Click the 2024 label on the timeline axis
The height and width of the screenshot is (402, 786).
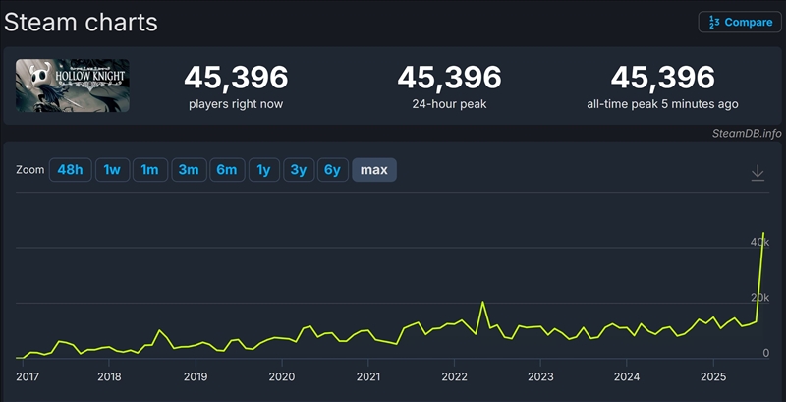click(626, 376)
